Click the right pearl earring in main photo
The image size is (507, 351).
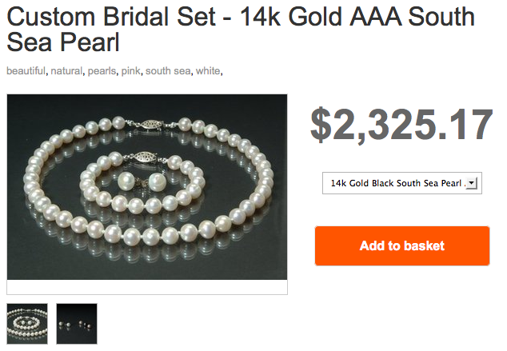[157, 182]
